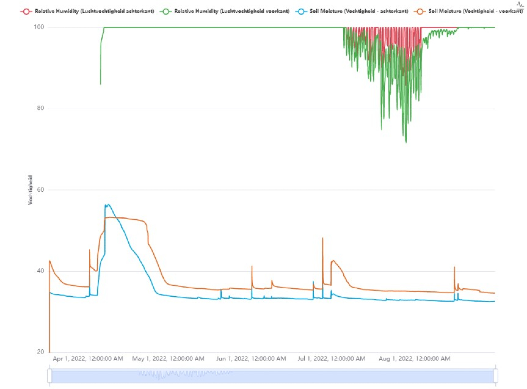Toggle red Relative Humidity achterkant legend series
This screenshot has height=389, width=527.
[87, 11]
